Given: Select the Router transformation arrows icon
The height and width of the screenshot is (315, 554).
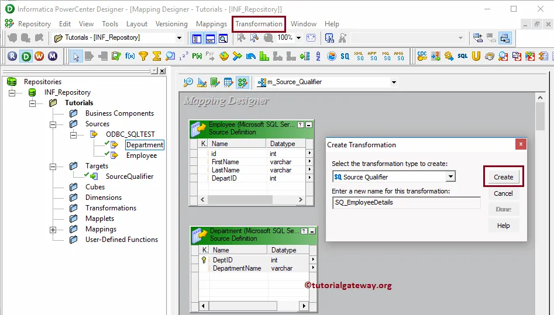Looking at the screenshot, I should (x=238, y=56).
